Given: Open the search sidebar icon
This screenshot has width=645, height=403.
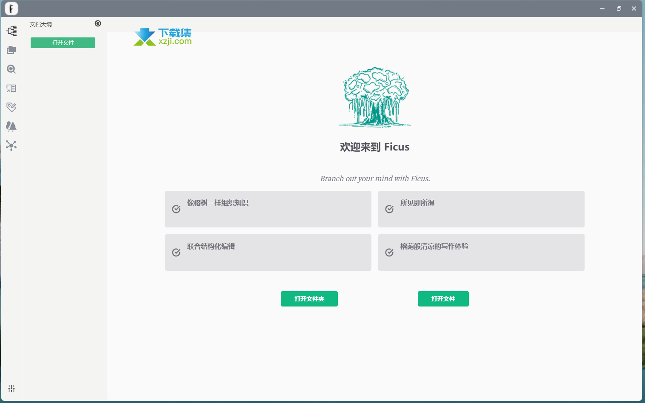Looking at the screenshot, I should (11, 69).
